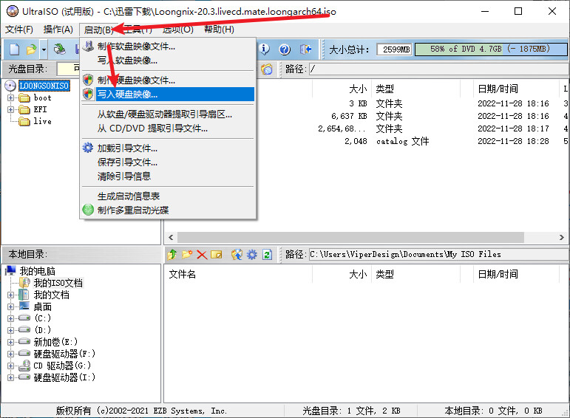
Task: Click the scroll left arrow in disc list
Action: click(x=171, y=237)
